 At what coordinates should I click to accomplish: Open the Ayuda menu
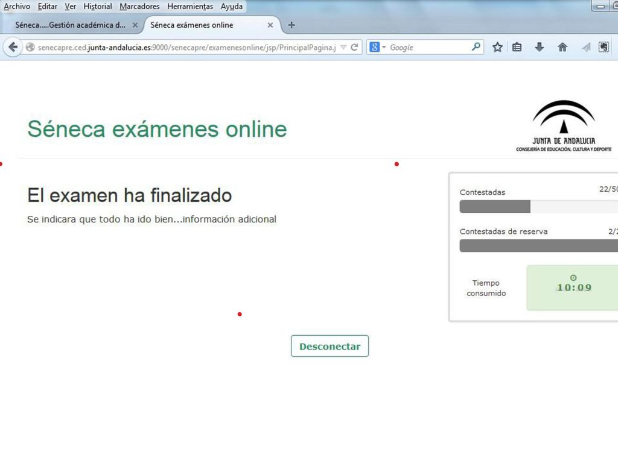[232, 6]
